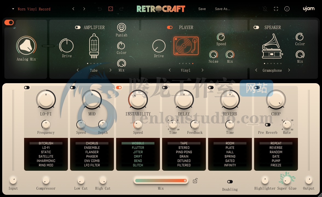Select REVERSE chop mode
Viewport: 322px width, 197px height.
(276, 147)
